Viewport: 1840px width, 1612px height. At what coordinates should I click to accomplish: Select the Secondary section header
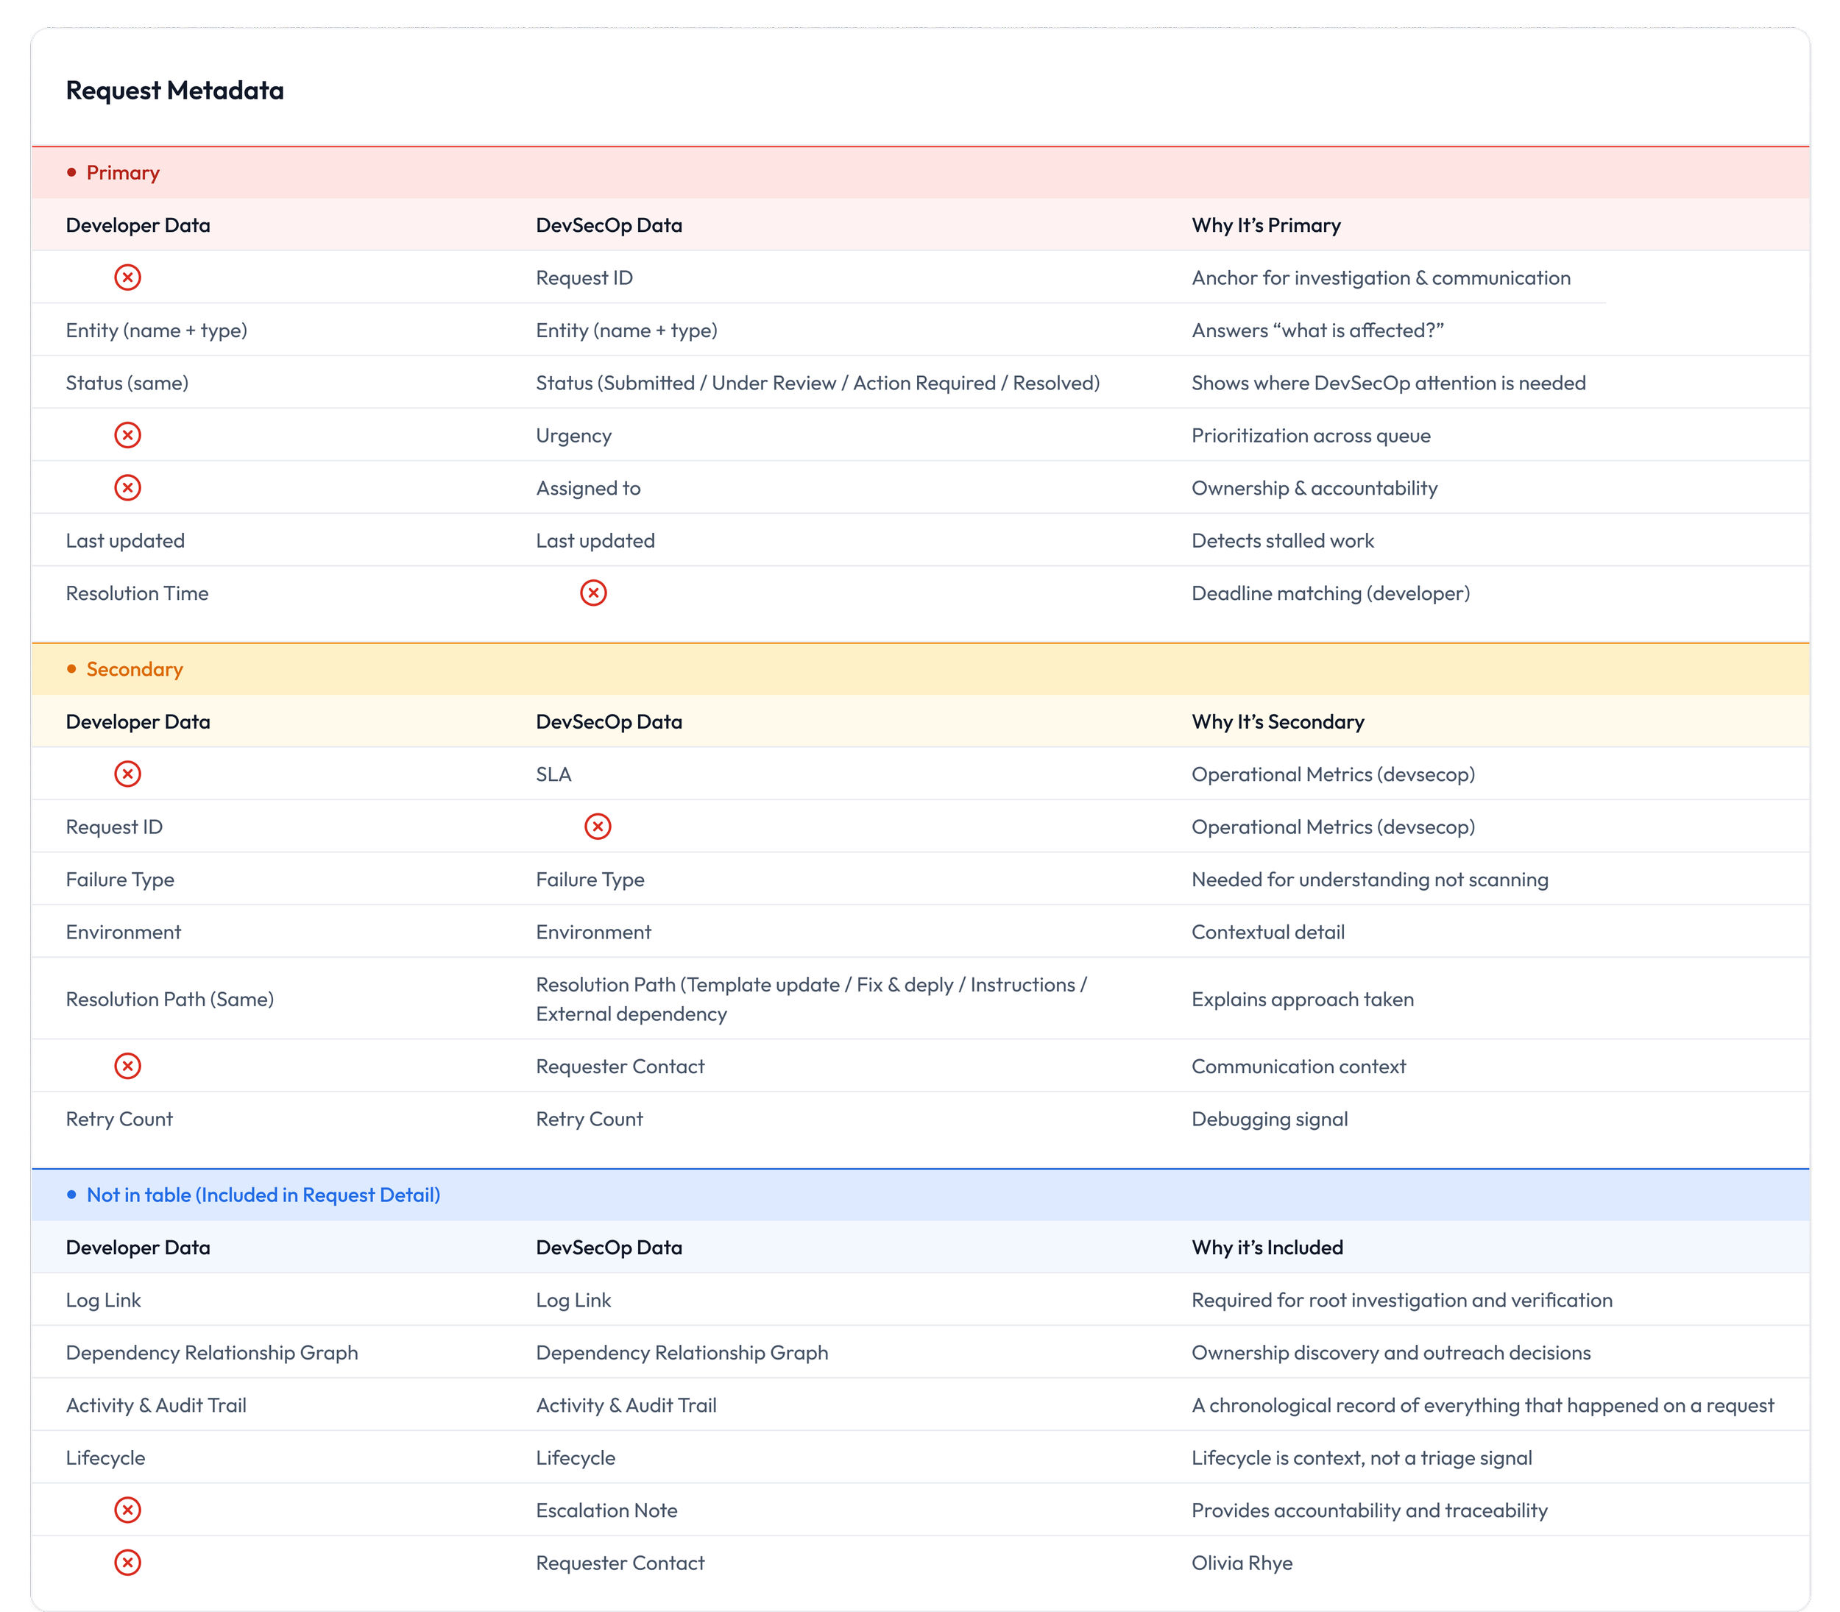tap(135, 669)
